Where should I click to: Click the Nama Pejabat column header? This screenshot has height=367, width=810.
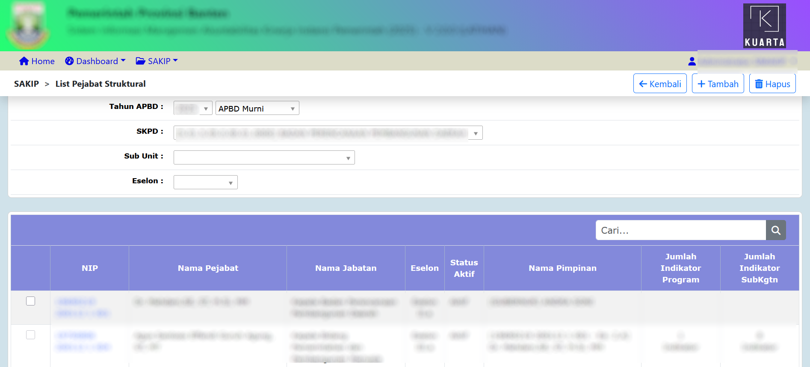(208, 268)
